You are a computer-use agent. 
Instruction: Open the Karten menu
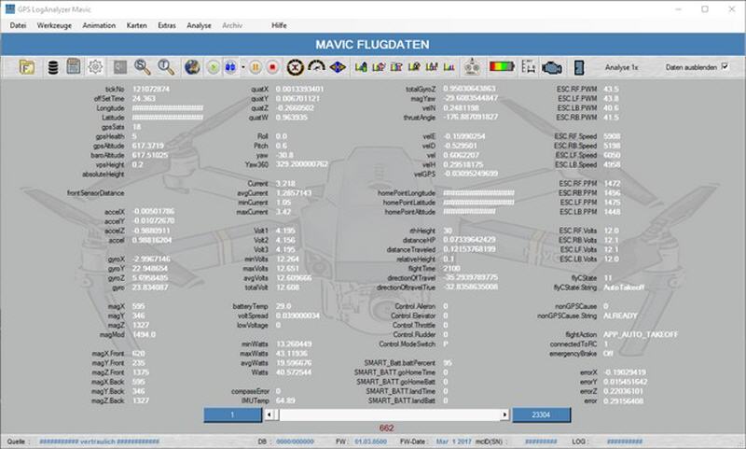point(136,26)
